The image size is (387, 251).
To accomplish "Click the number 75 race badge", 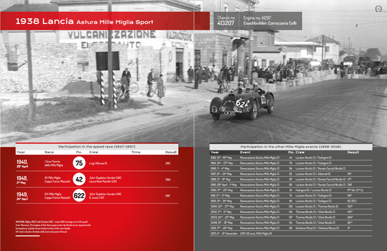I will [x=80, y=163].
